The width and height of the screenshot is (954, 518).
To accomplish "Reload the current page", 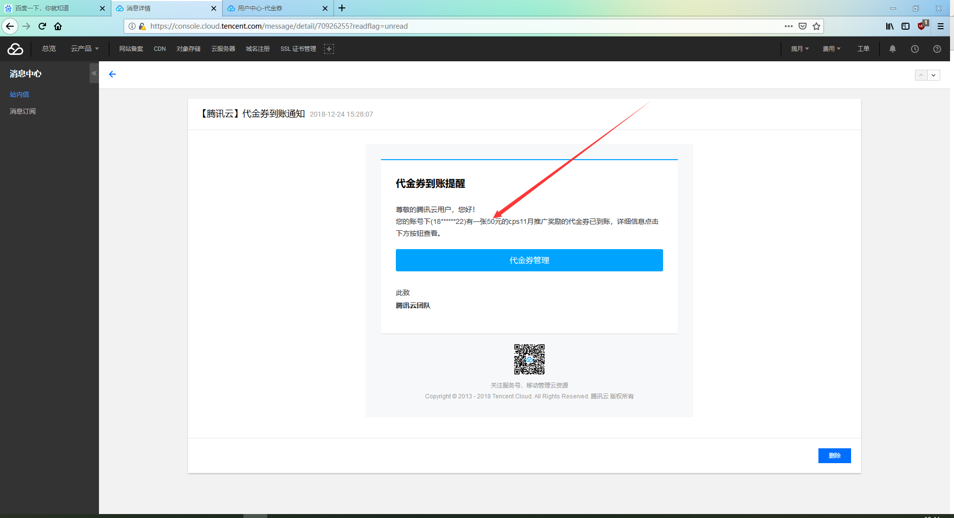I will (43, 26).
